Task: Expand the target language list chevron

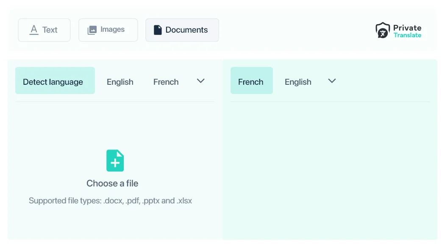Action: pos(332,81)
